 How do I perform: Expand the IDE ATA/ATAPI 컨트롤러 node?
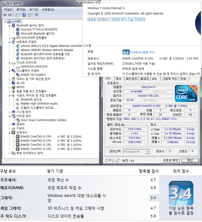(9, 38)
